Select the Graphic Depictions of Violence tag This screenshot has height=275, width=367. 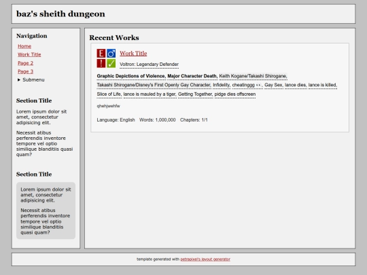(x=131, y=76)
